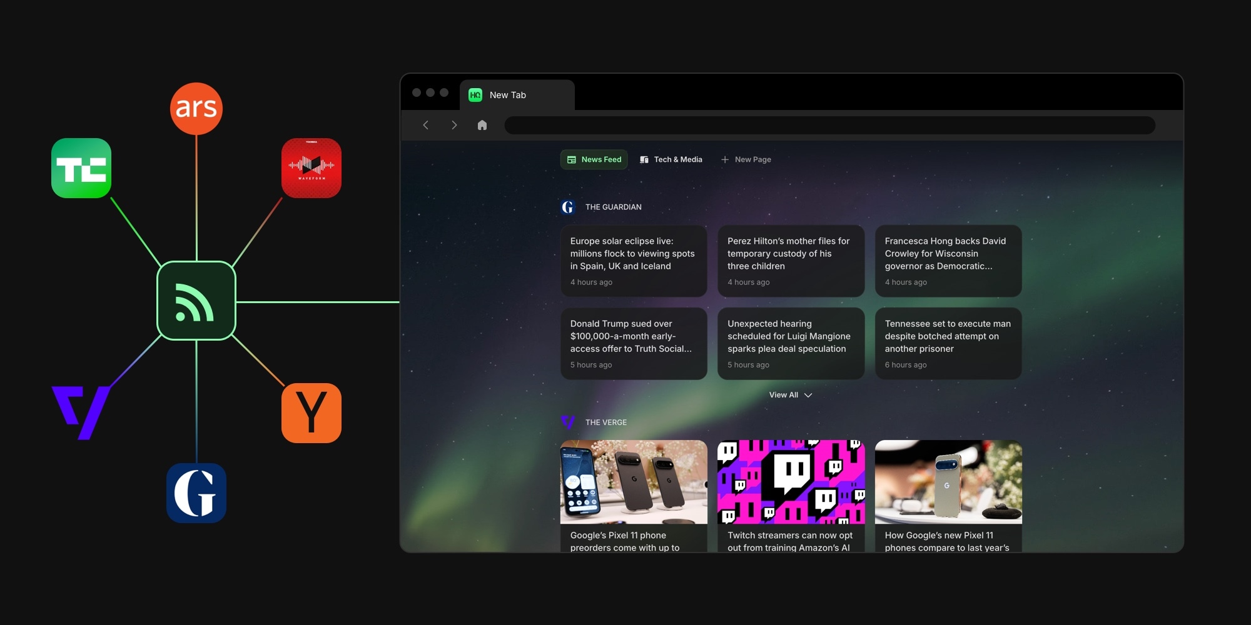Click the small Verge logo beside section heading
The image size is (1251, 625).
coord(568,422)
